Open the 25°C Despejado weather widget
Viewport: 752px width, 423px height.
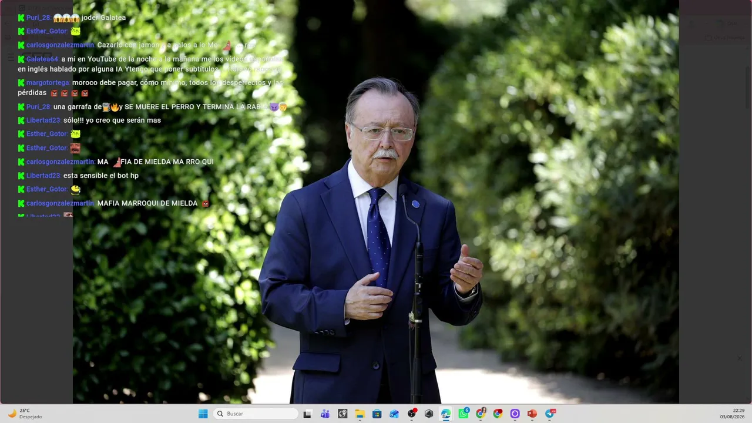point(25,414)
